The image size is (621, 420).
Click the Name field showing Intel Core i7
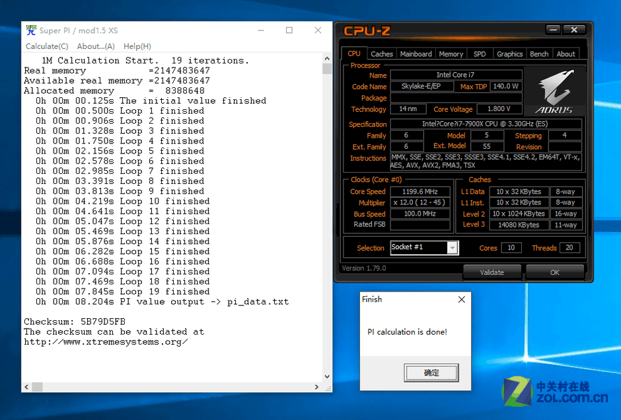456,75
